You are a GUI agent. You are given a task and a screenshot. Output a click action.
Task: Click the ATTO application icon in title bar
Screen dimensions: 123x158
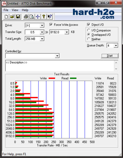(x=4, y=4)
